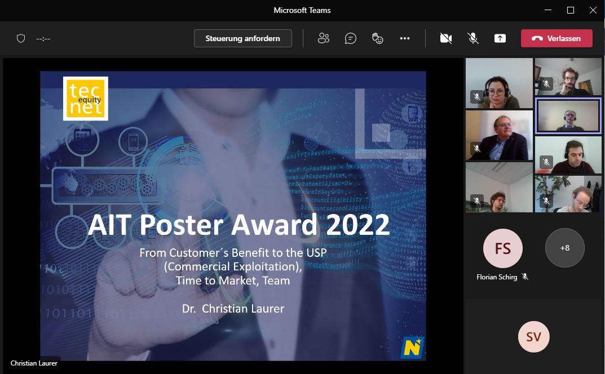Open the participants panel
The width and height of the screenshot is (605, 374).
tap(323, 38)
